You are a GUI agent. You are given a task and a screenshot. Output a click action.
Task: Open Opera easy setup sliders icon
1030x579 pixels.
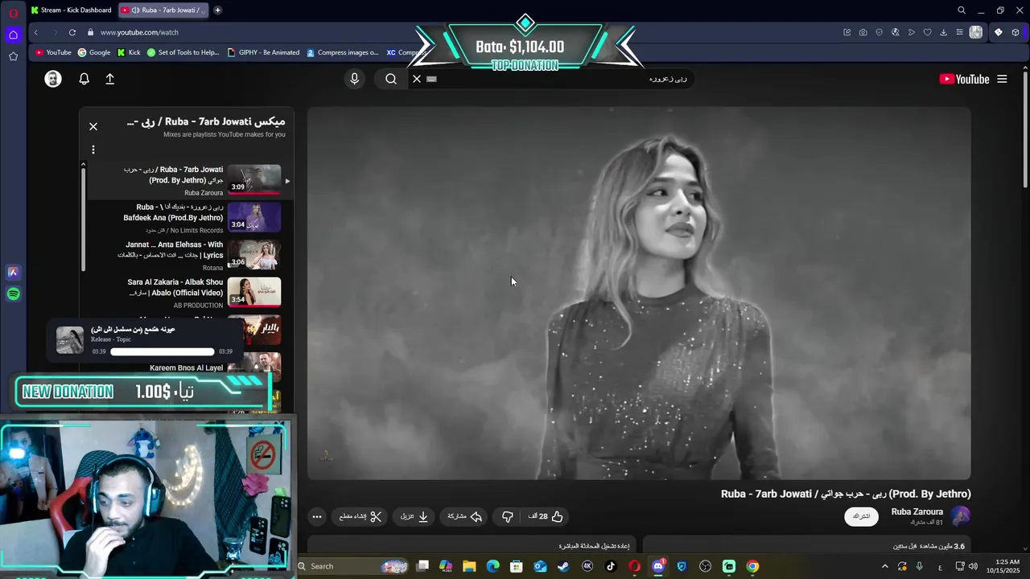tap(959, 32)
